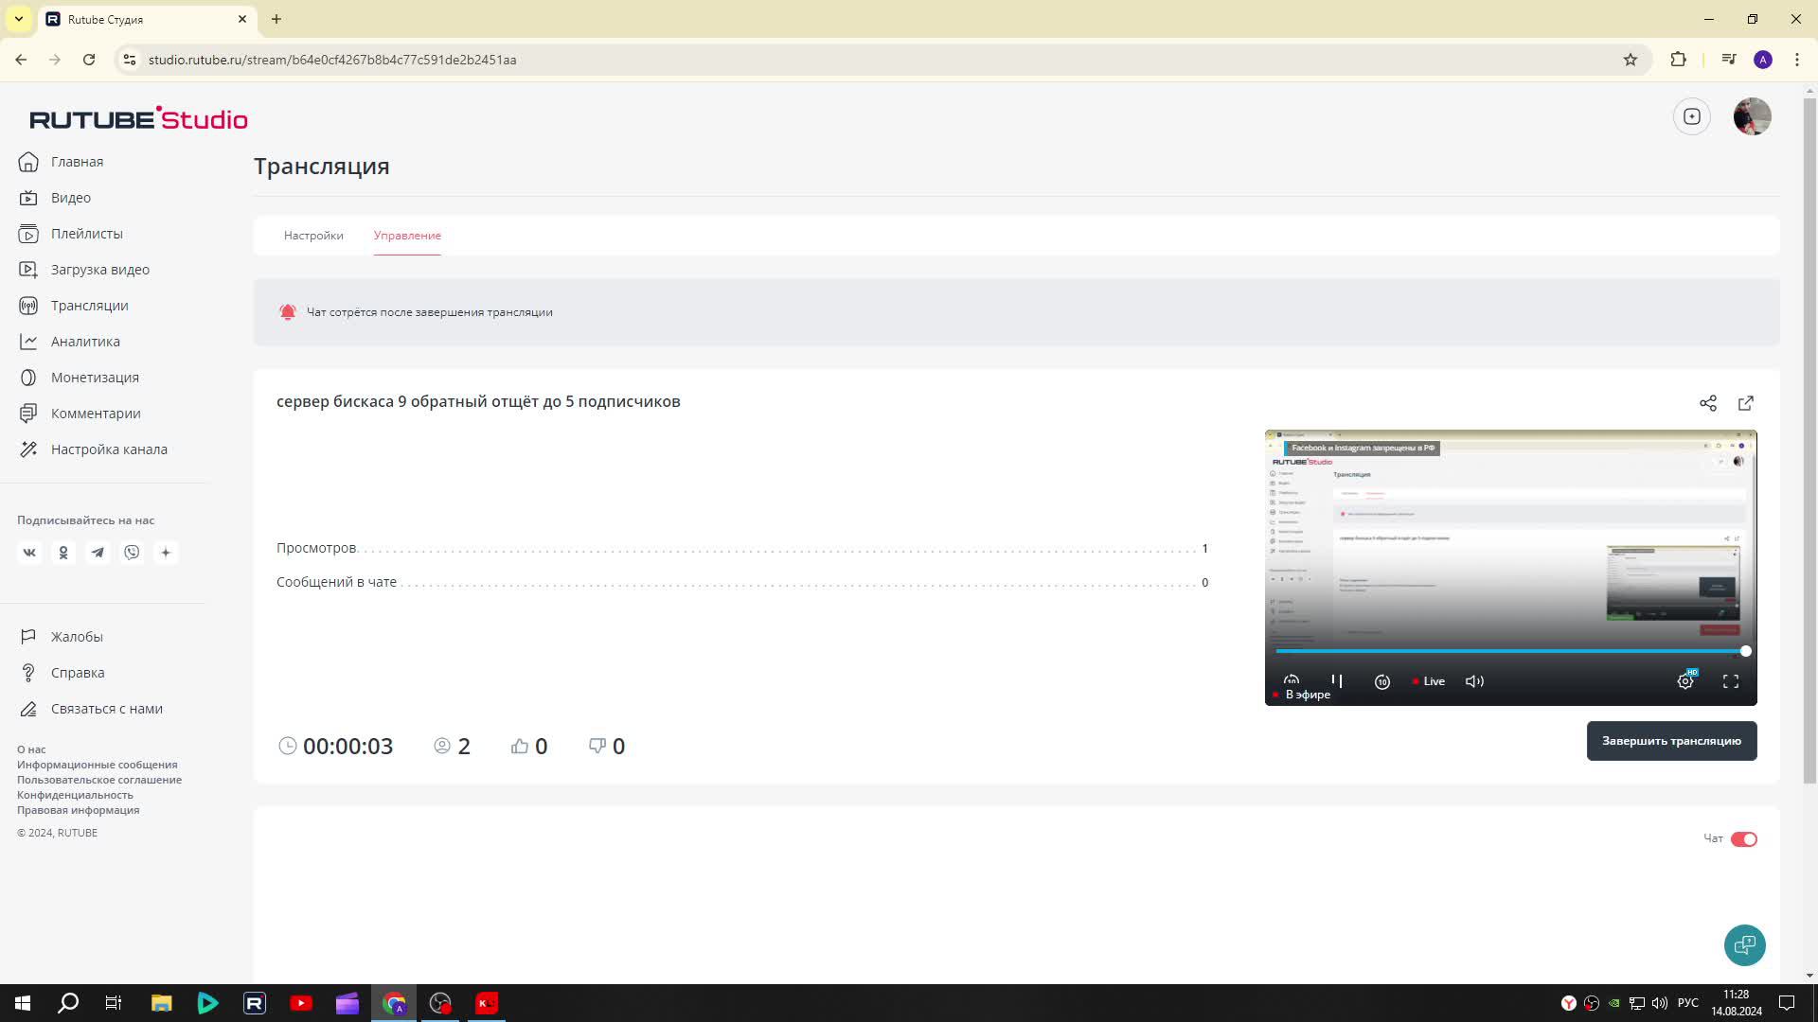The width and height of the screenshot is (1818, 1022).
Task: Expand the Chrome tab search dropdown
Action: [18, 19]
